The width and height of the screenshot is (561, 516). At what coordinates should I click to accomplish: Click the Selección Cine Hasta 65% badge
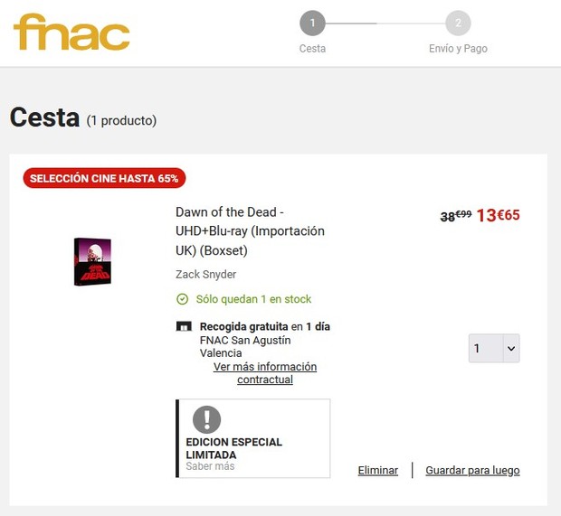104,178
